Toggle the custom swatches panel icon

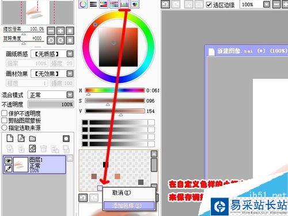[124, 4]
